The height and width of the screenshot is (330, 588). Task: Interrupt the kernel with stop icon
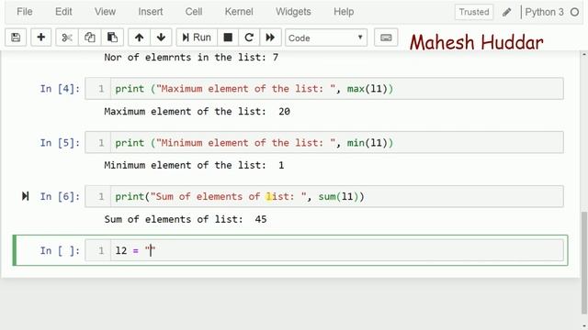tap(228, 38)
